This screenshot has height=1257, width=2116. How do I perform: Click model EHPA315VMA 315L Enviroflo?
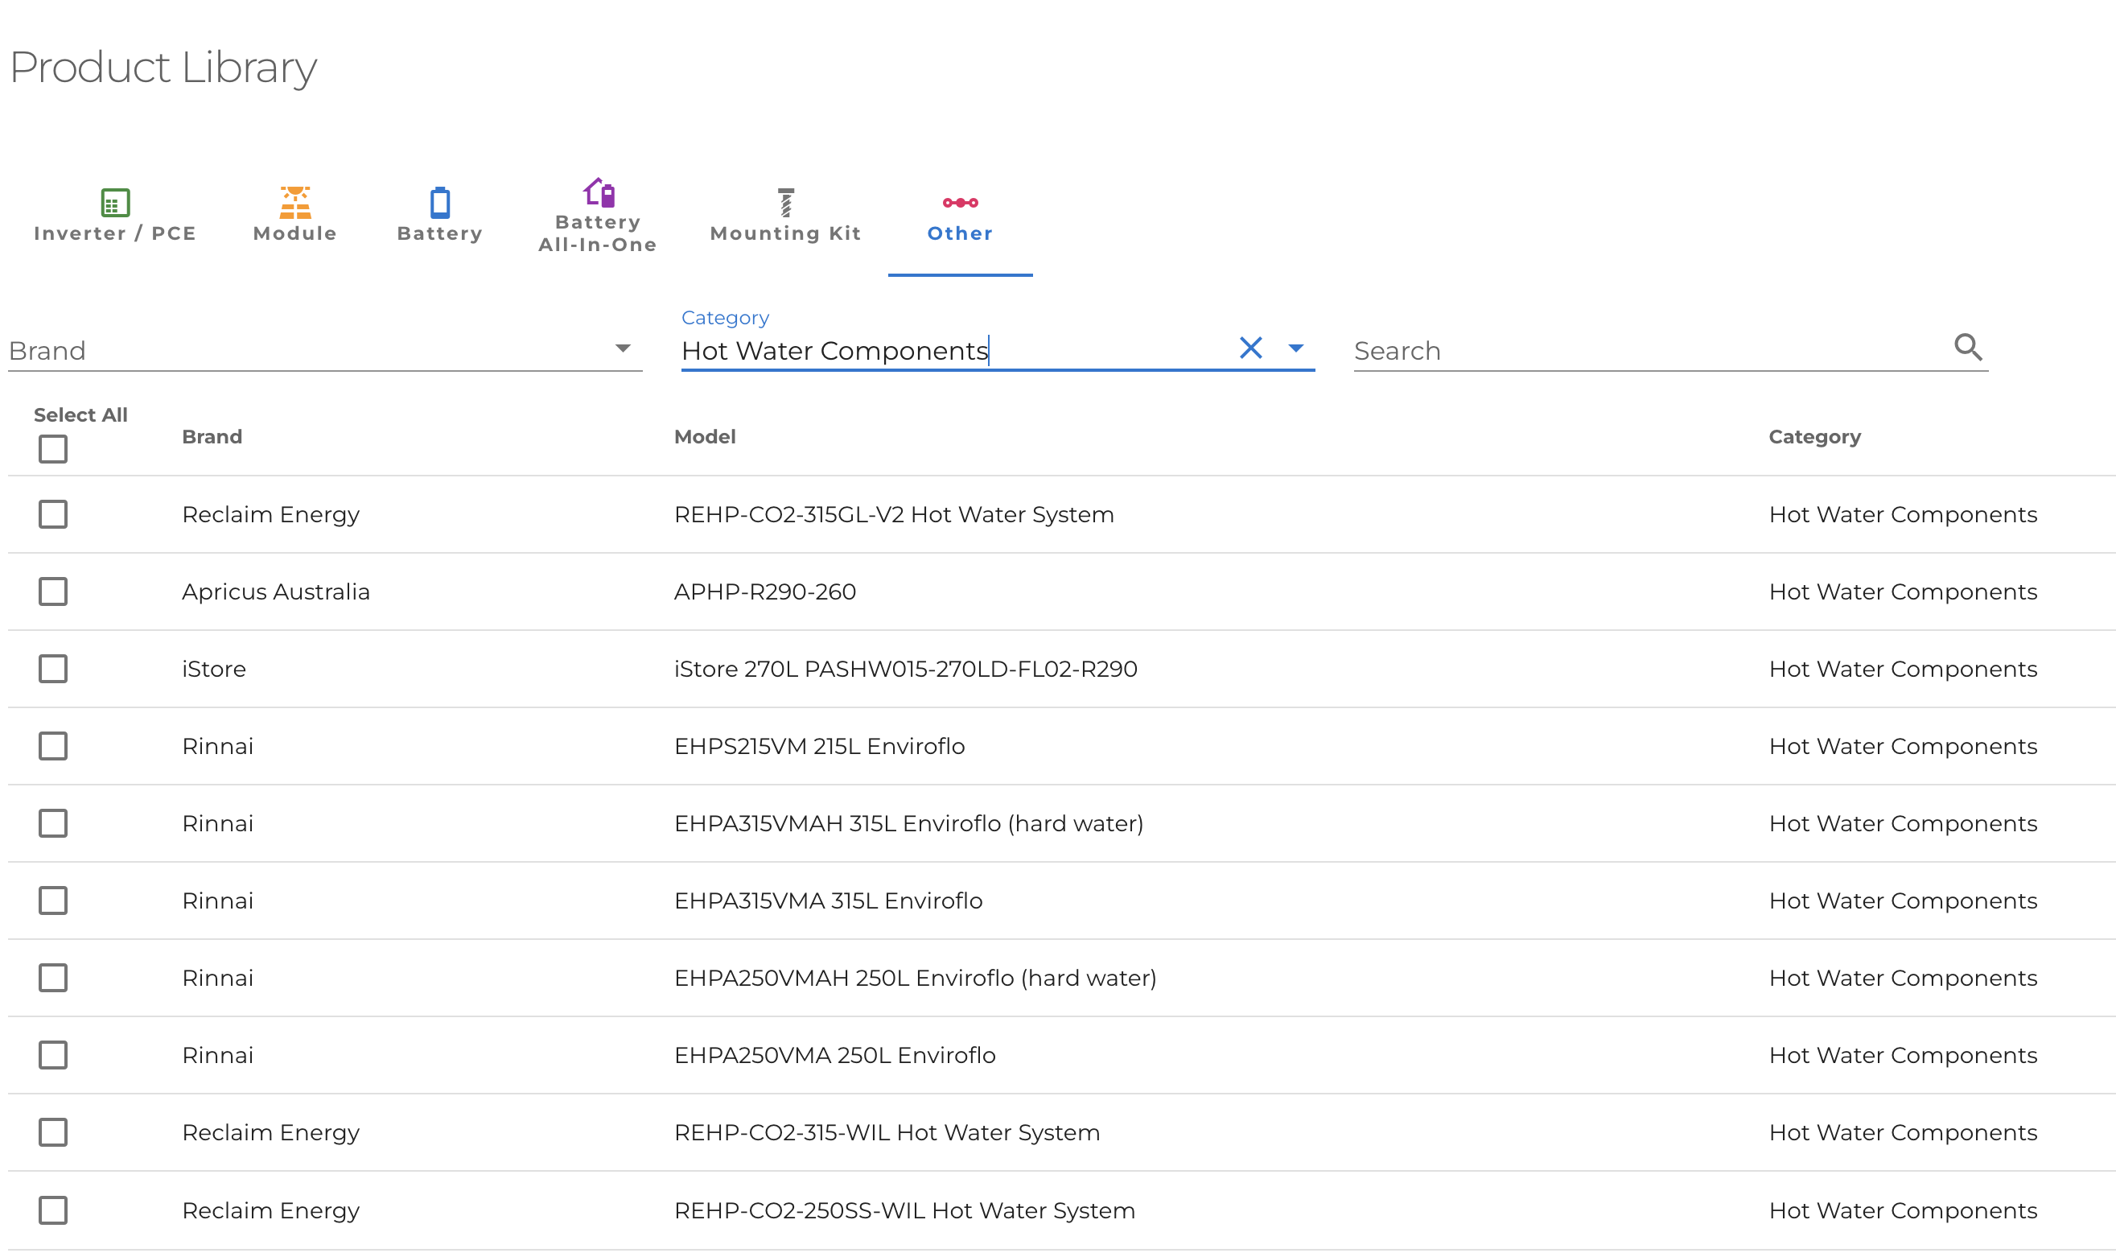[828, 901]
